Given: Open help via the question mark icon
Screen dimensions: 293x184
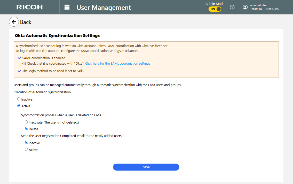Looking at the screenshot, I should (232, 7).
